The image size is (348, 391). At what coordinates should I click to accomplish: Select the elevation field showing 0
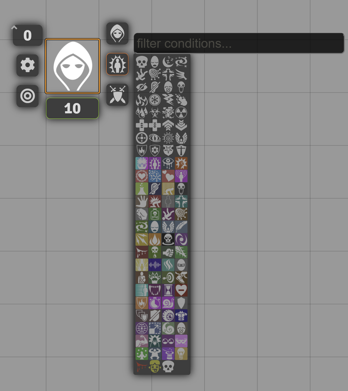pos(28,36)
